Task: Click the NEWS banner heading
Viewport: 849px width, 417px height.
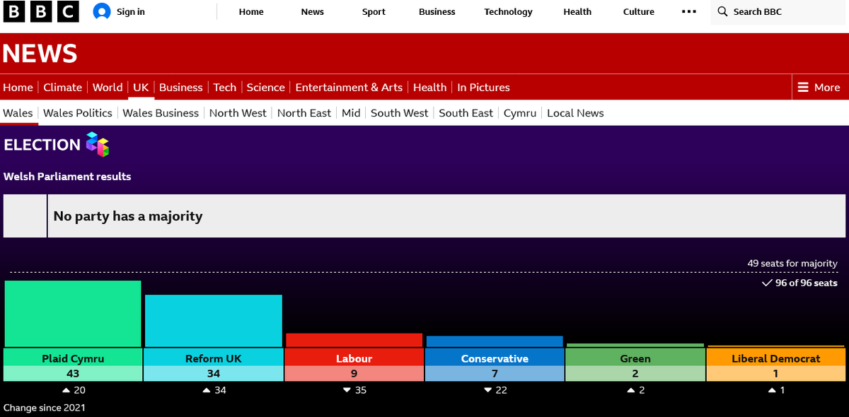Action: pyautogui.click(x=40, y=54)
